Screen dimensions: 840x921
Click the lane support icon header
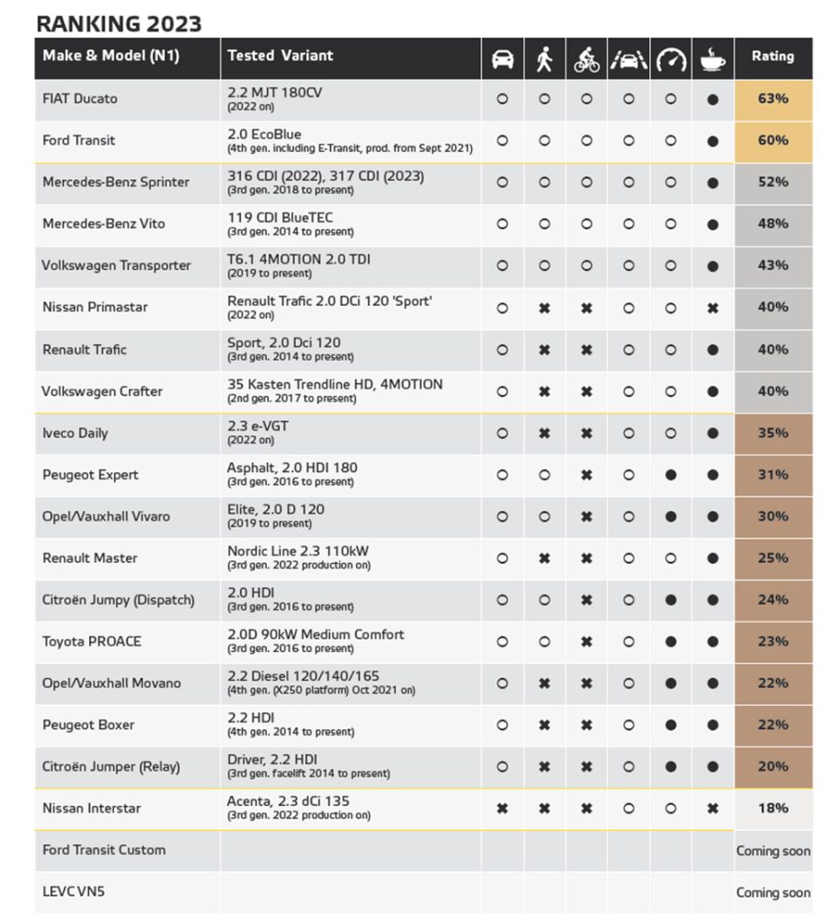629,59
